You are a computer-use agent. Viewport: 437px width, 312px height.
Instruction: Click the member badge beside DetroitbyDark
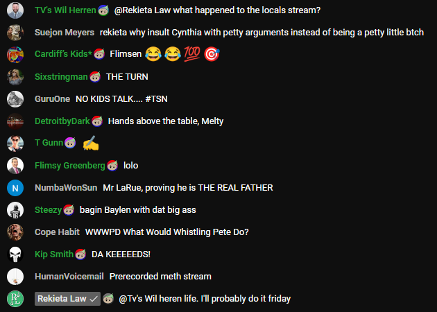coord(97,121)
